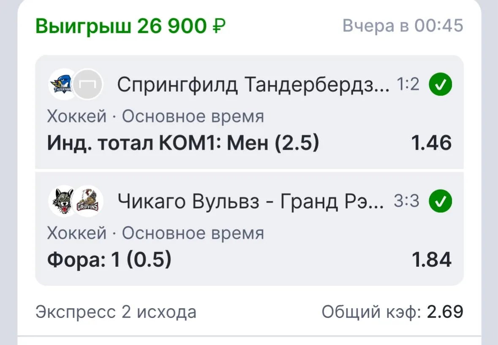Click the Вчера в 00:45 timestamp
Screen dimensions: 498x345
click(x=403, y=25)
